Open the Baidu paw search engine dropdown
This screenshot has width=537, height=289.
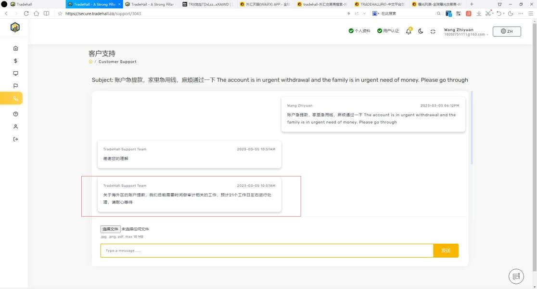point(376,13)
